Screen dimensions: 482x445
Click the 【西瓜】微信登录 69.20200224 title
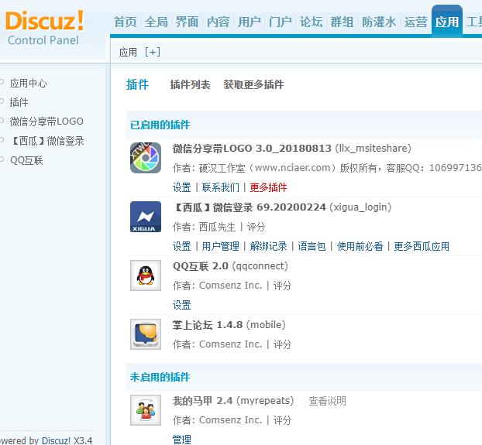pos(250,207)
